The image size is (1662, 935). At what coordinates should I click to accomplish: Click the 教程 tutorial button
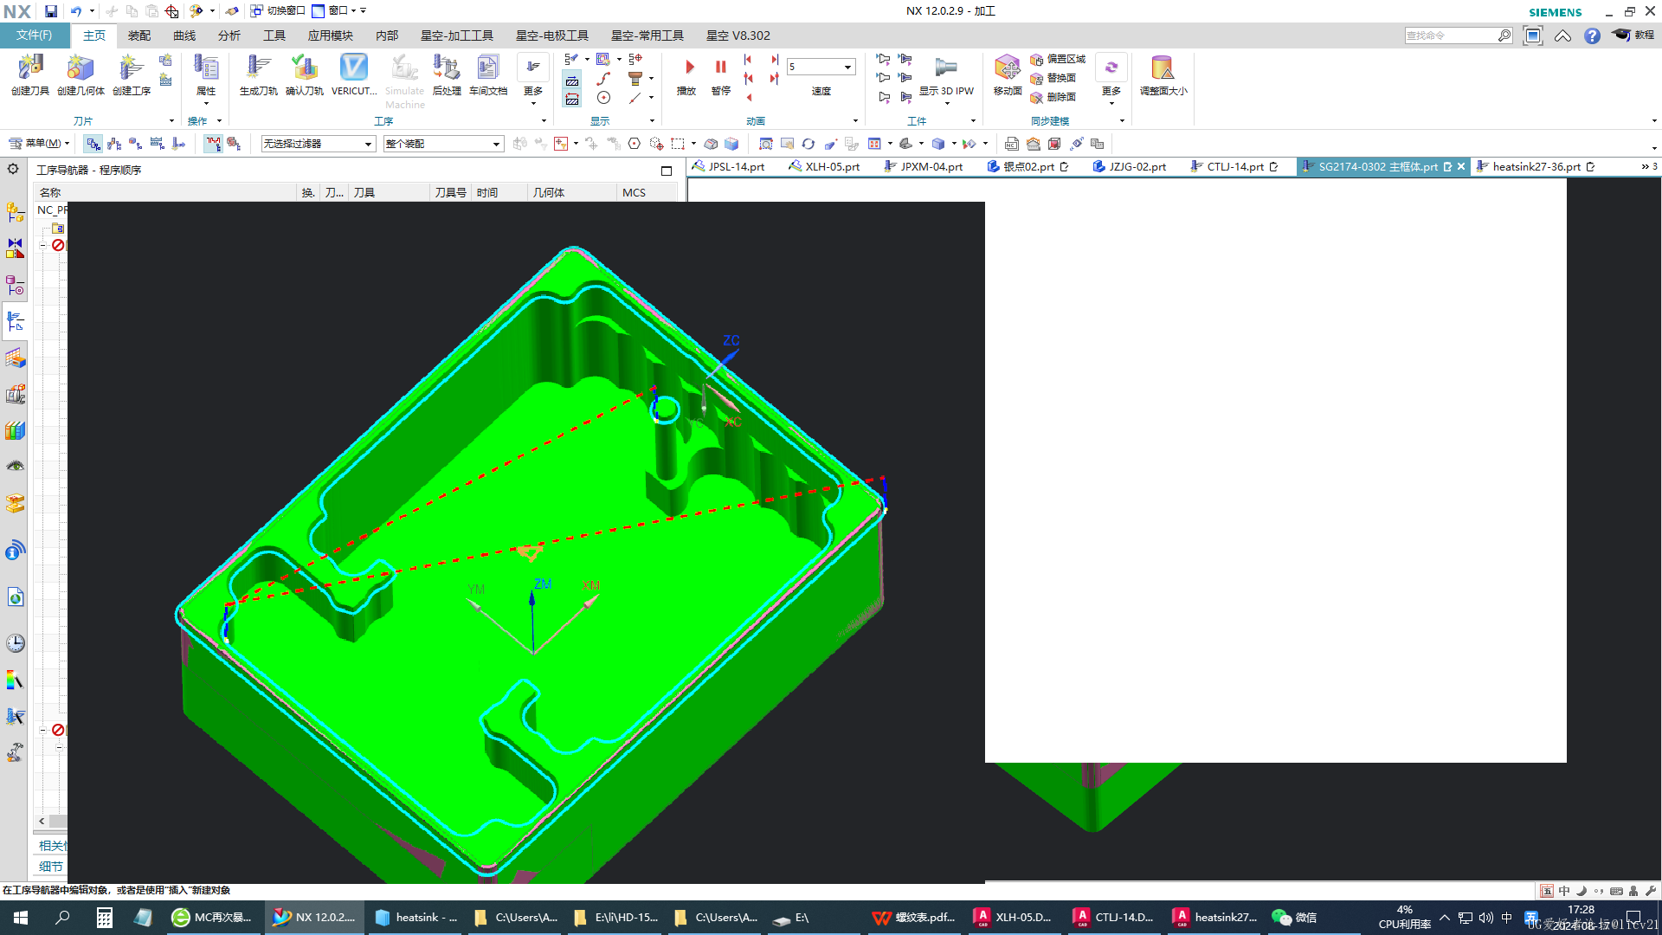[x=1633, y=35]
